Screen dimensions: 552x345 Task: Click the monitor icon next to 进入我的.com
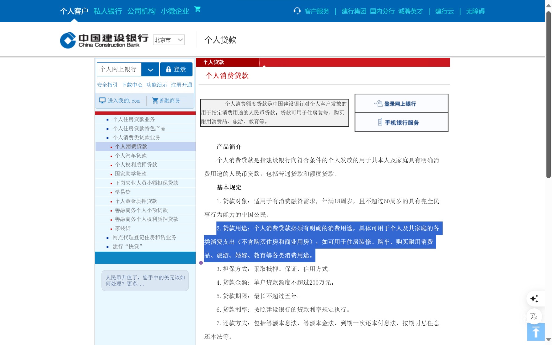pos(102,100)
